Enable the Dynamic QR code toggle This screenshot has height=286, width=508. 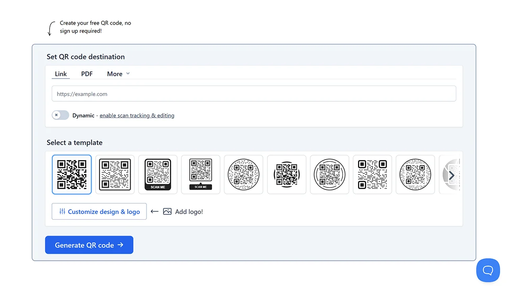tap(60, 115)
